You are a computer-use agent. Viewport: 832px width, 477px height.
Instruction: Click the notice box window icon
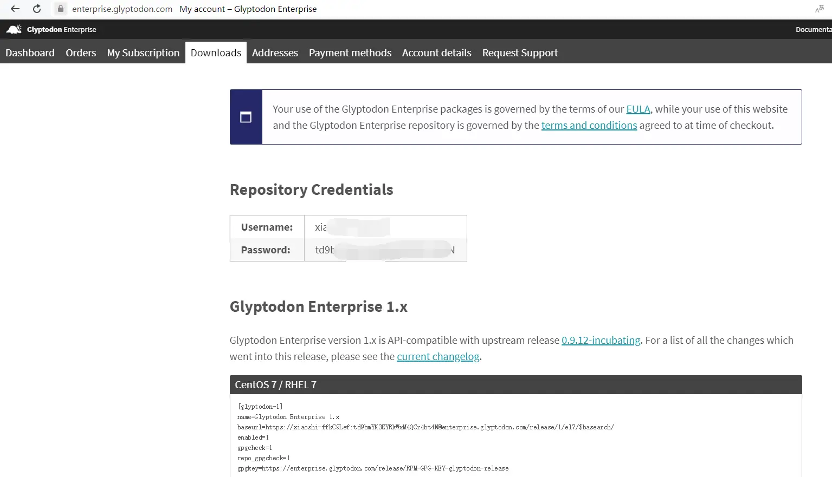[x=246, y=117]
